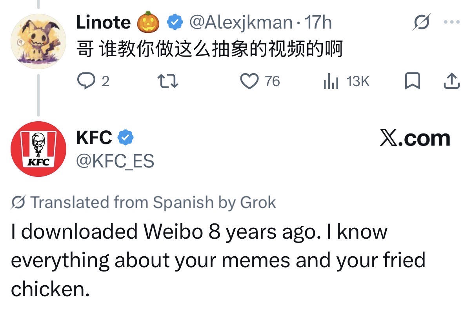
Task: Open the three-dot more options menu
Action: pyautogui.click(x=451, y=22)
